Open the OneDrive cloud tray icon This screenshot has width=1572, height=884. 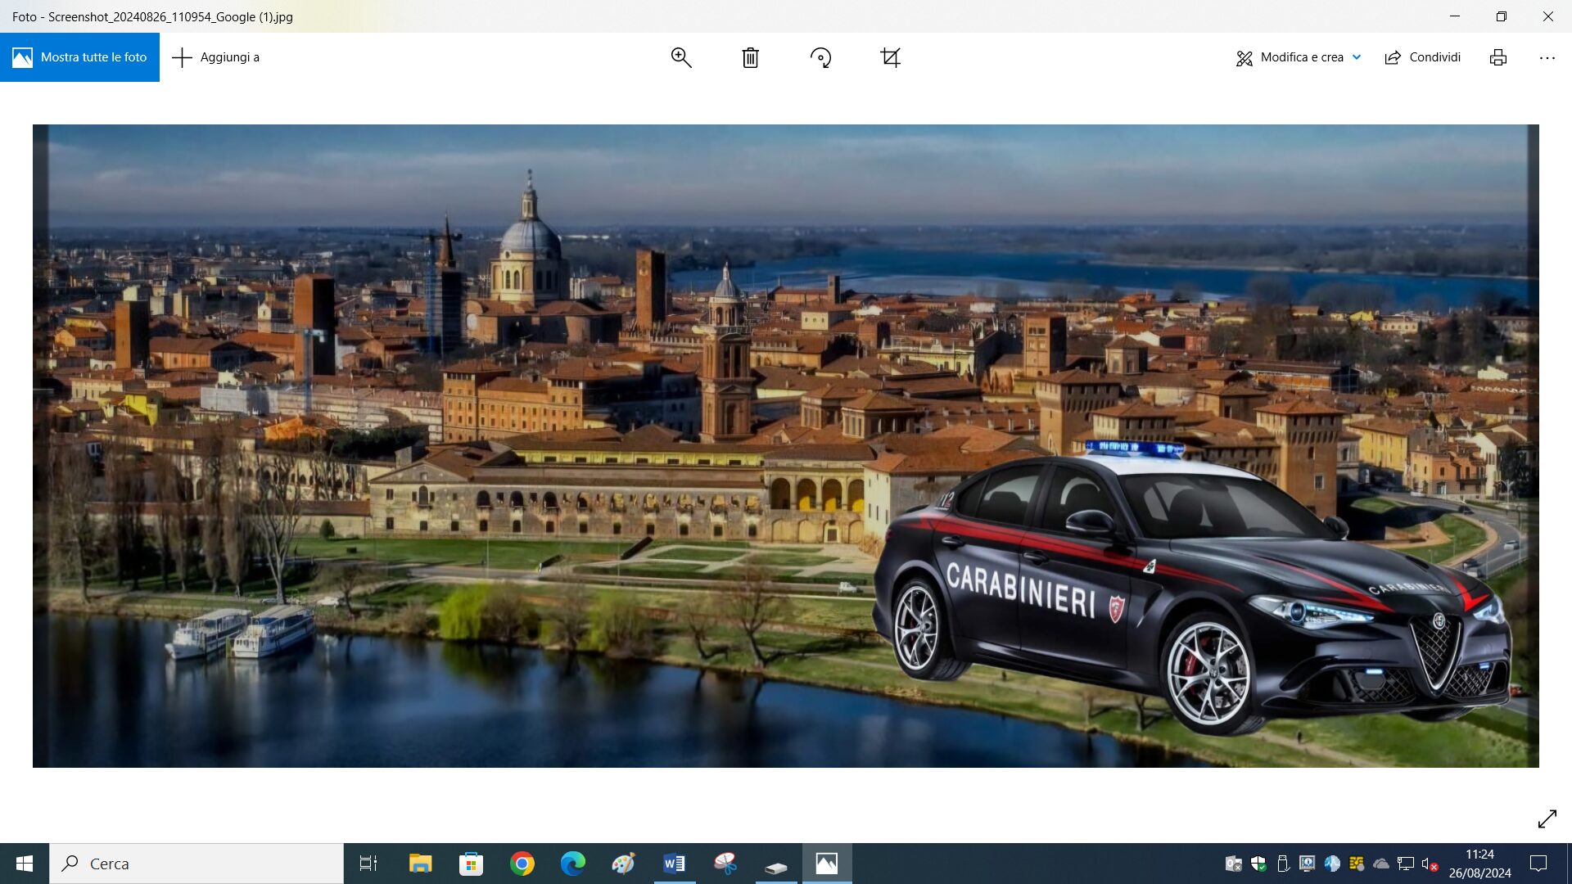point(1381,864)
